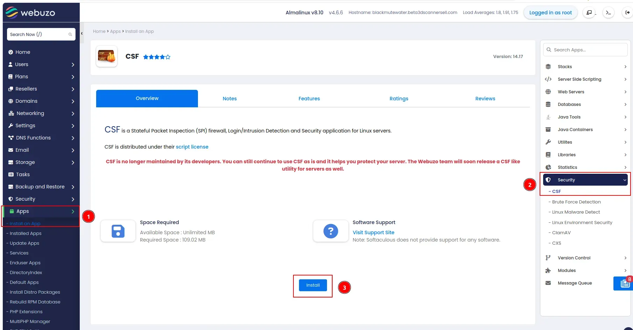The image size is (633, 330).
Task: Switch to the Reviews tab
Action: point(485,99)
